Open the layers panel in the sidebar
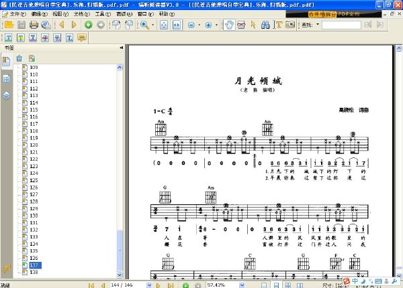Image resolution: width=403 pixels, height=288 pixels. [x=6, y=96]
